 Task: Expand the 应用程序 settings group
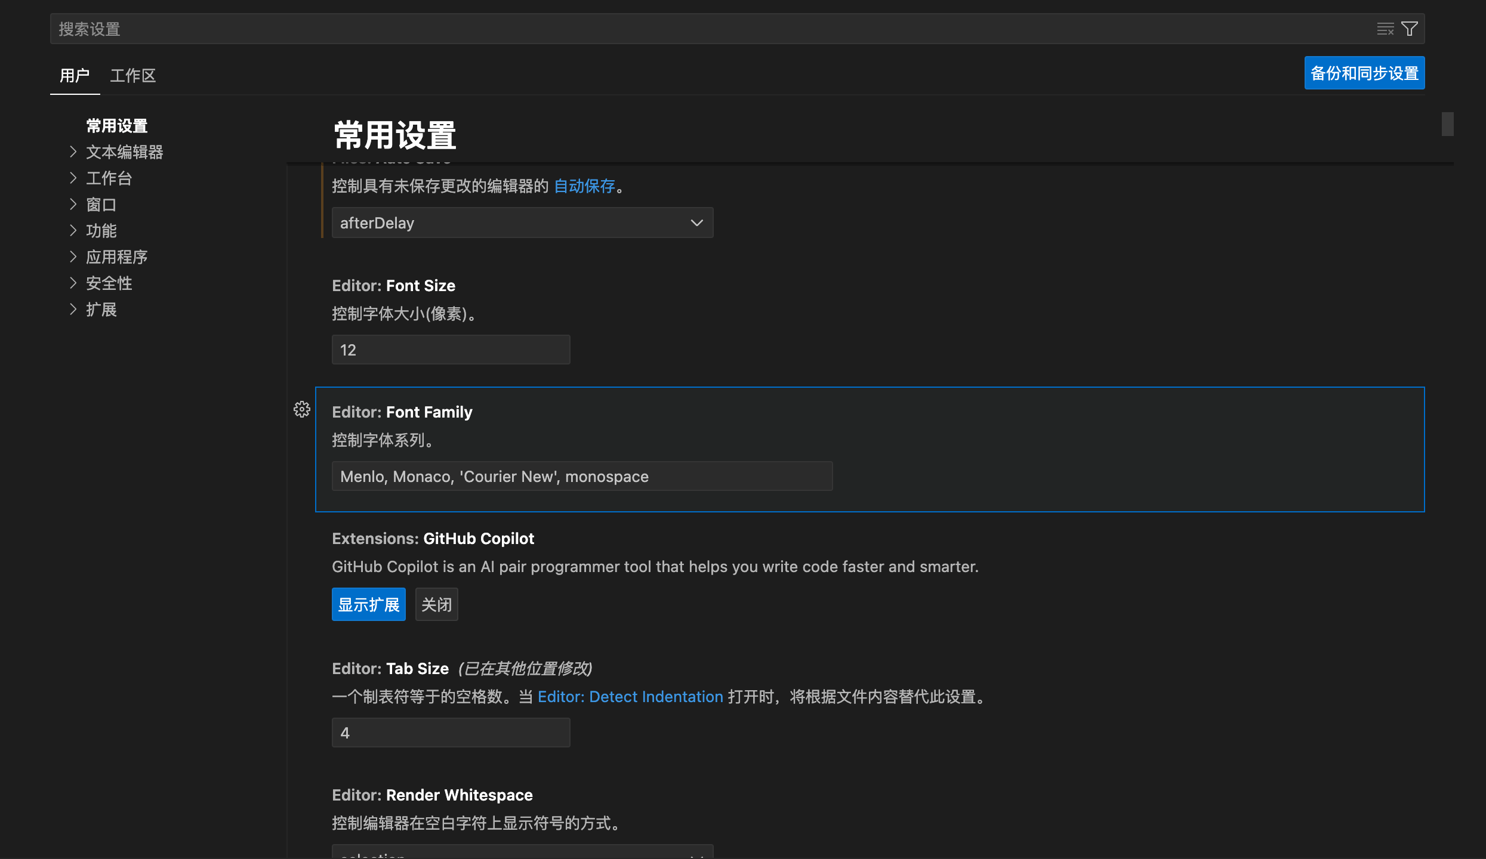tap(73, 257)
